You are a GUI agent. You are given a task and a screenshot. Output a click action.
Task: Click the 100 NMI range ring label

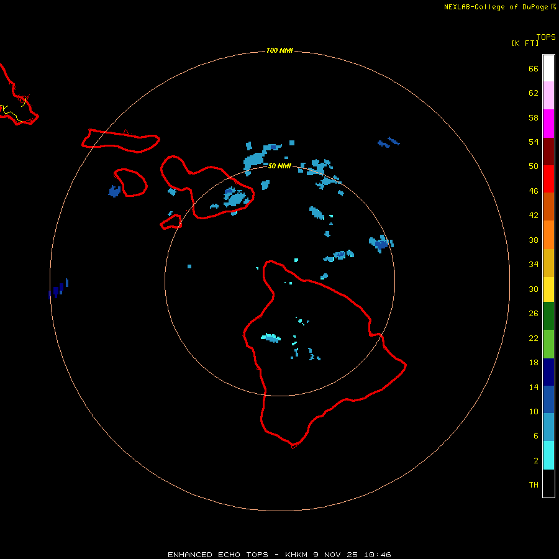click(x=279, y=50)
